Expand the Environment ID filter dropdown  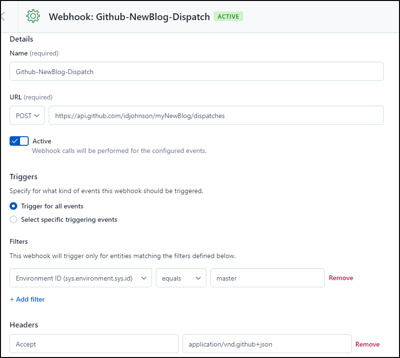point(81,278)
